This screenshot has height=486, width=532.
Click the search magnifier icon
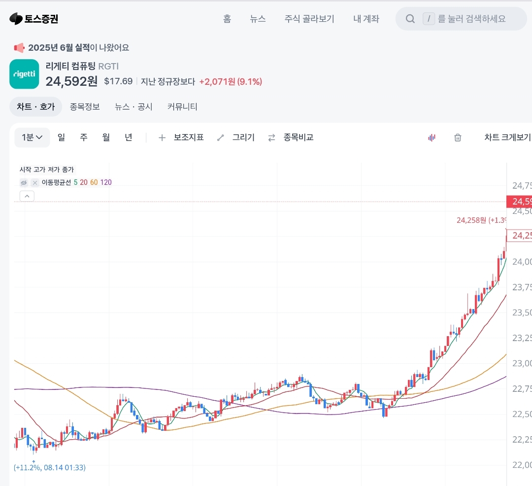(x=410, y=19)
